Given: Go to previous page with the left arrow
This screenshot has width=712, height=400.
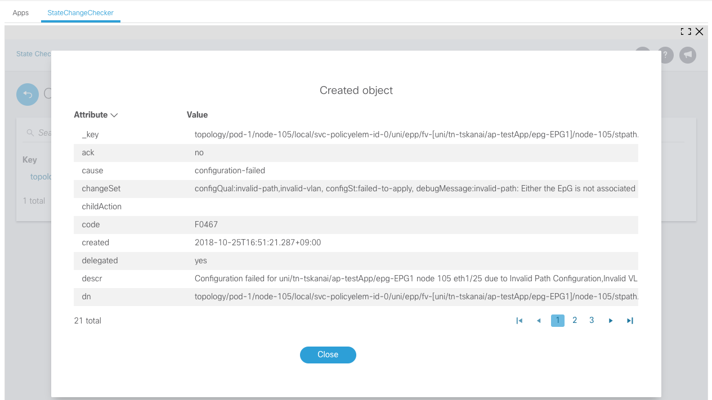Looking at the screenshot, I should tap(538, 320).
